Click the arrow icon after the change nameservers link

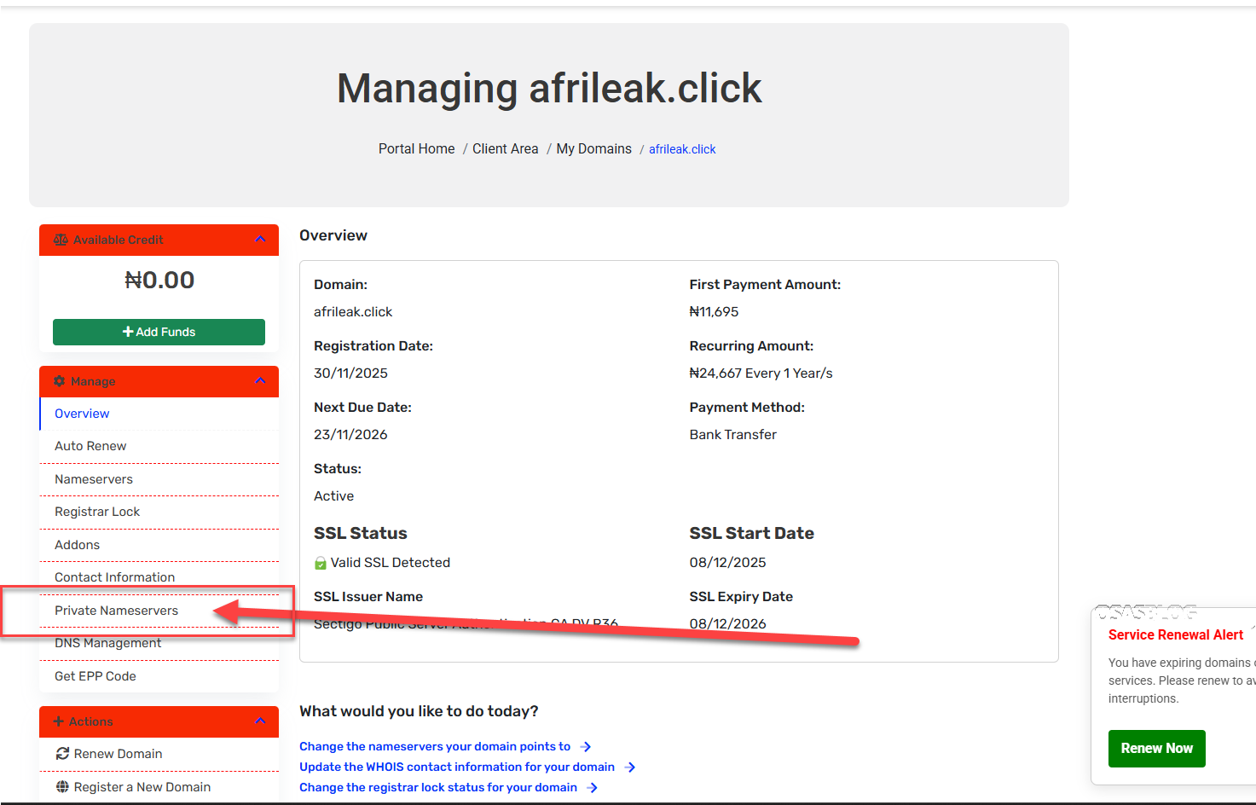pos(586,747)
